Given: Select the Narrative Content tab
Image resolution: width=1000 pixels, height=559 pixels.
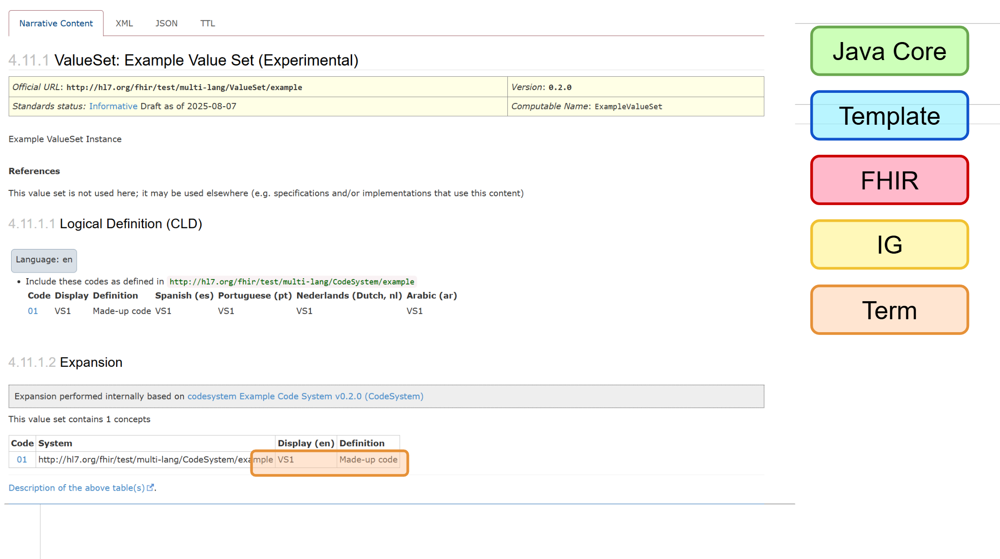Looking at the screenshot, I should pos(55,23).
